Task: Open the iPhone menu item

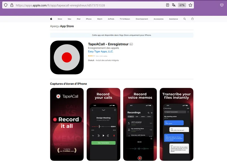Action: pos(89,19)
